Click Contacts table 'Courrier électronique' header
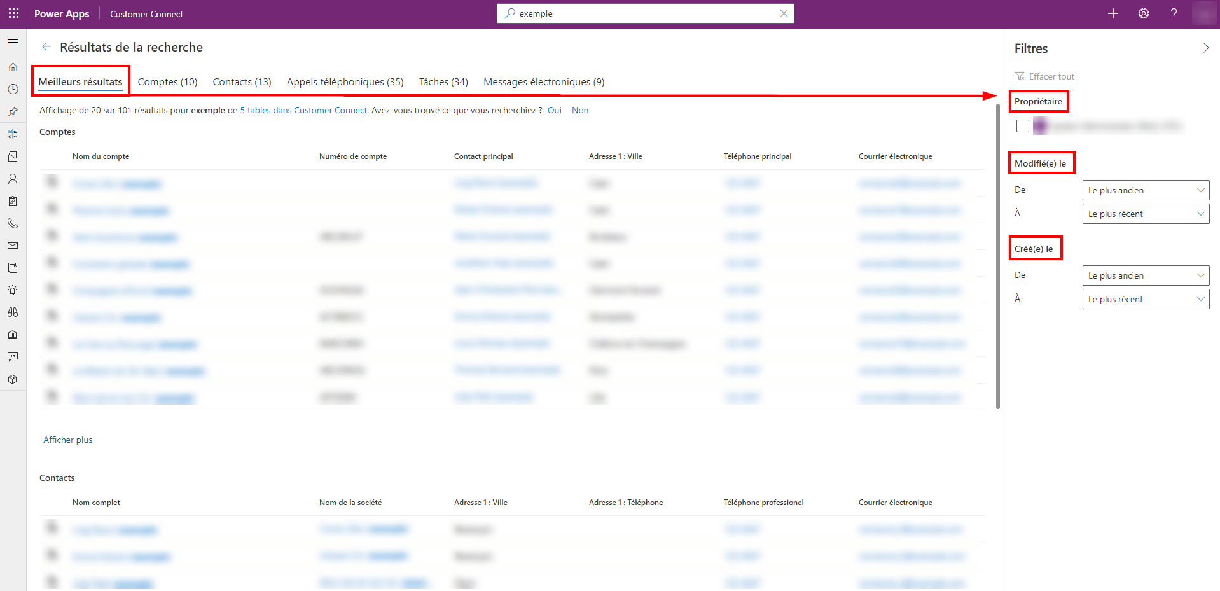Viewport: 1220px width, 591px height. [896, 503]
